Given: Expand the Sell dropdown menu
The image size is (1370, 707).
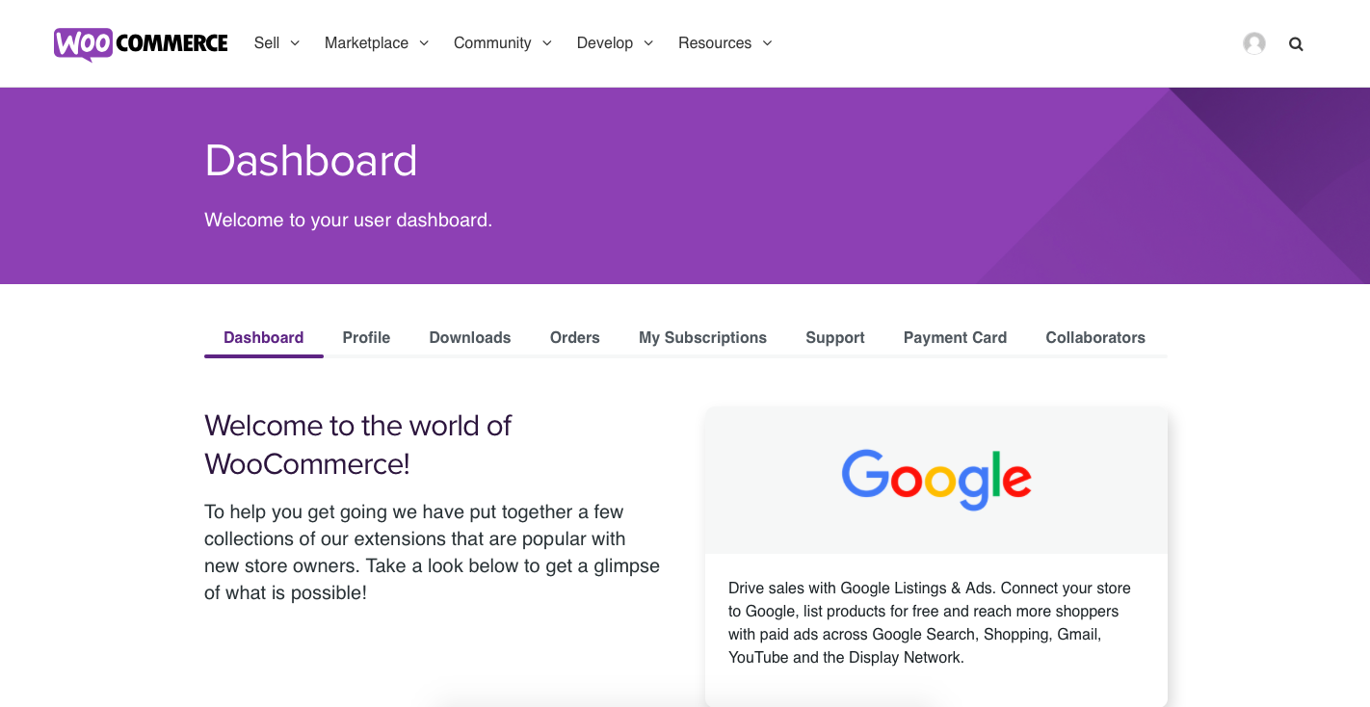Looking at the screenshot, I should (277, 43).
